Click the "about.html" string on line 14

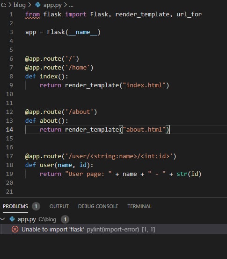144,130
